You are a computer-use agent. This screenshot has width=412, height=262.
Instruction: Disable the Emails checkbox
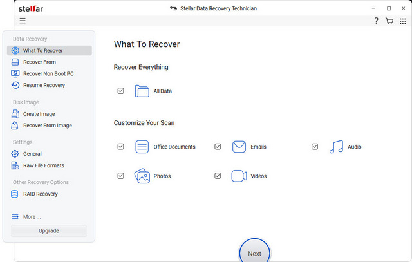(218, 147)
